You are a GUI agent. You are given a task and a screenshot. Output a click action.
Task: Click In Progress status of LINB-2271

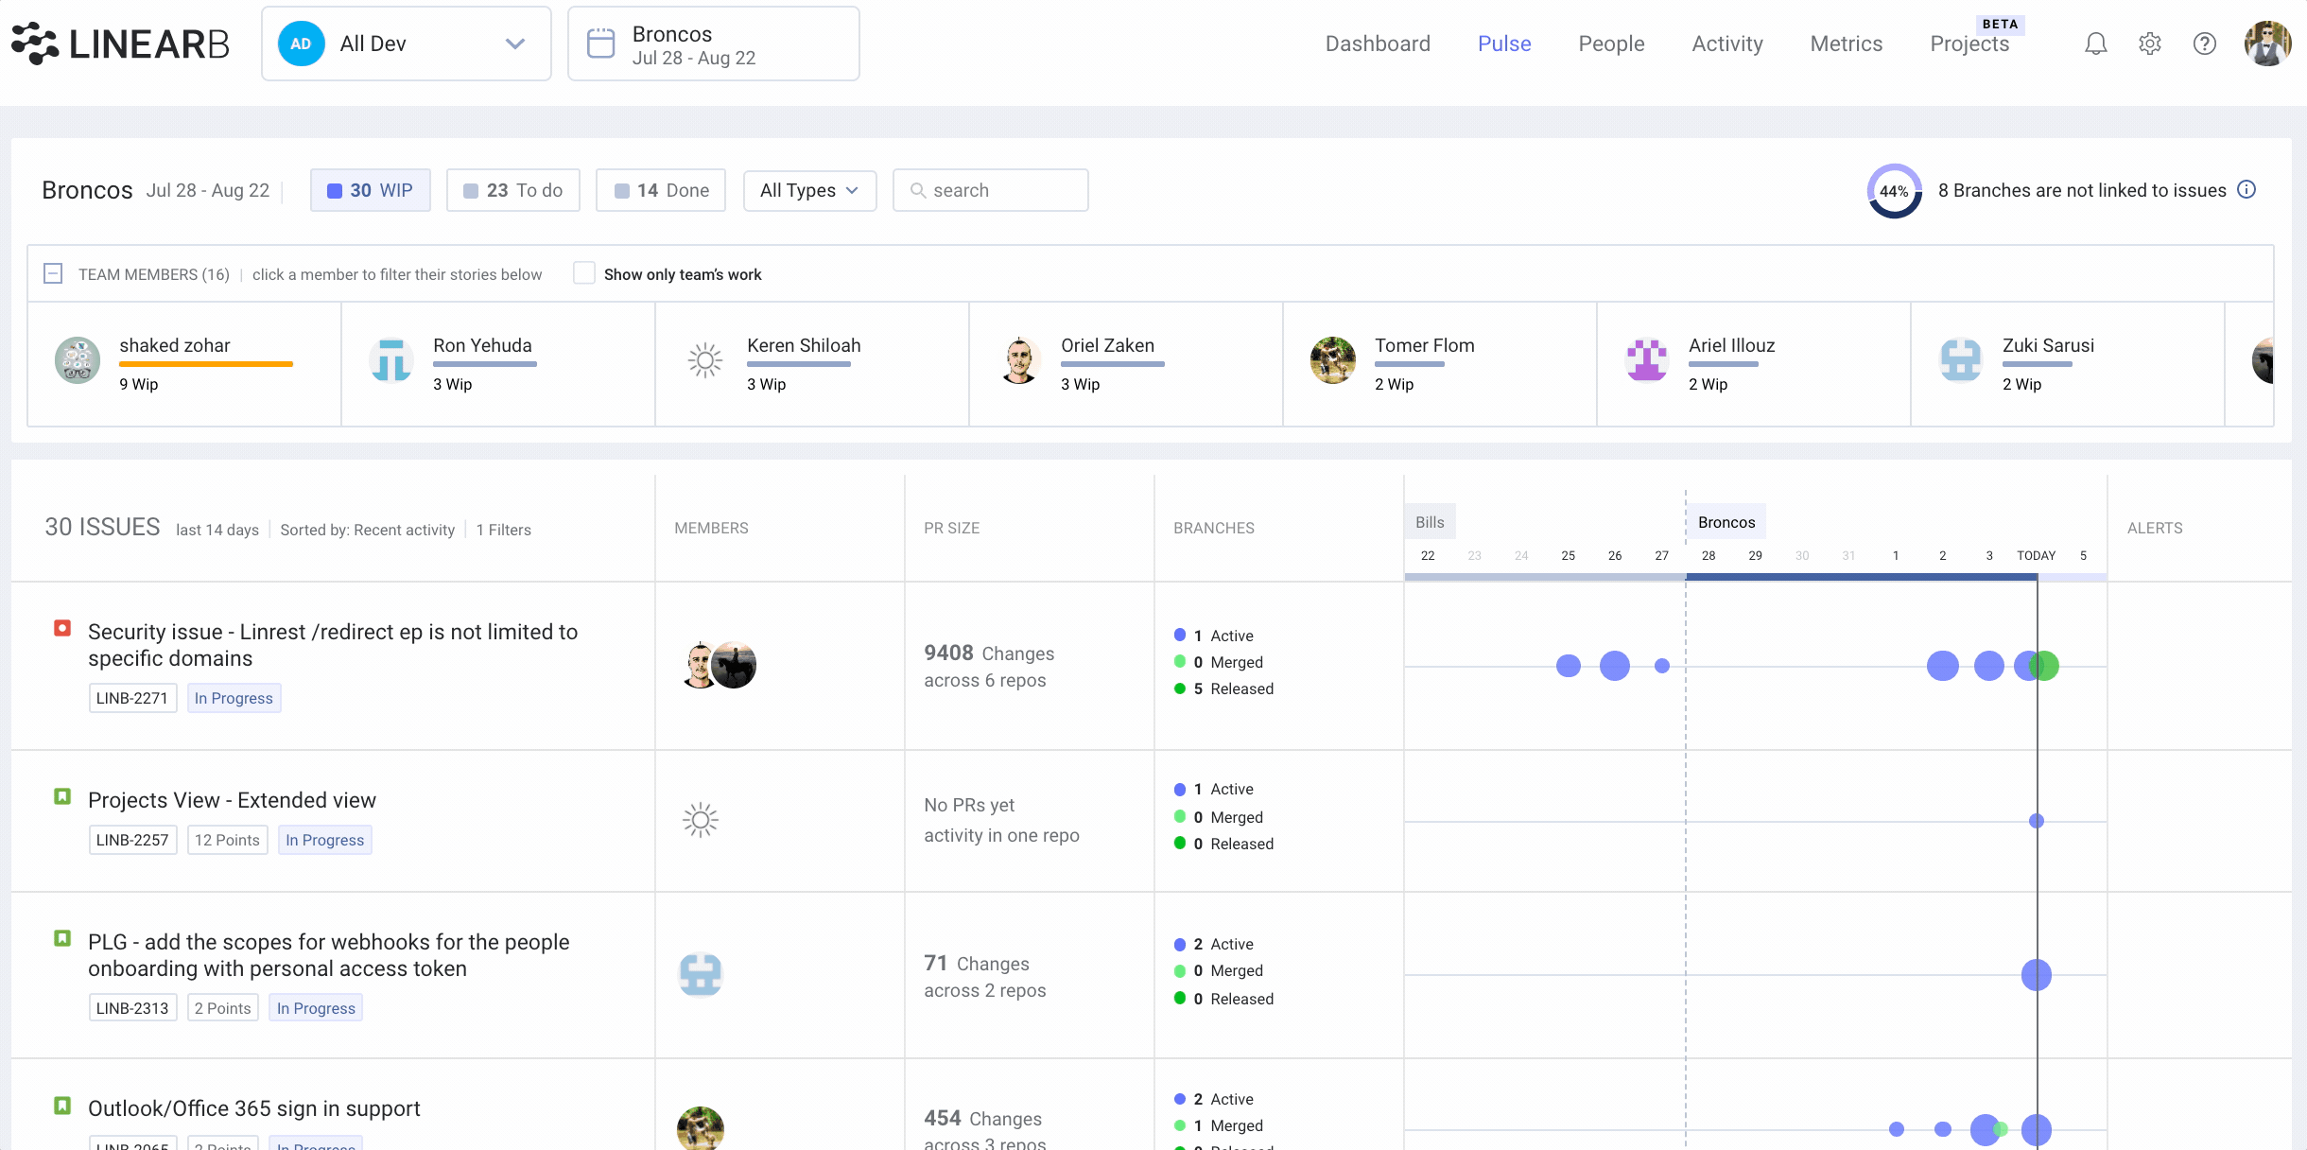pos(234,698)
